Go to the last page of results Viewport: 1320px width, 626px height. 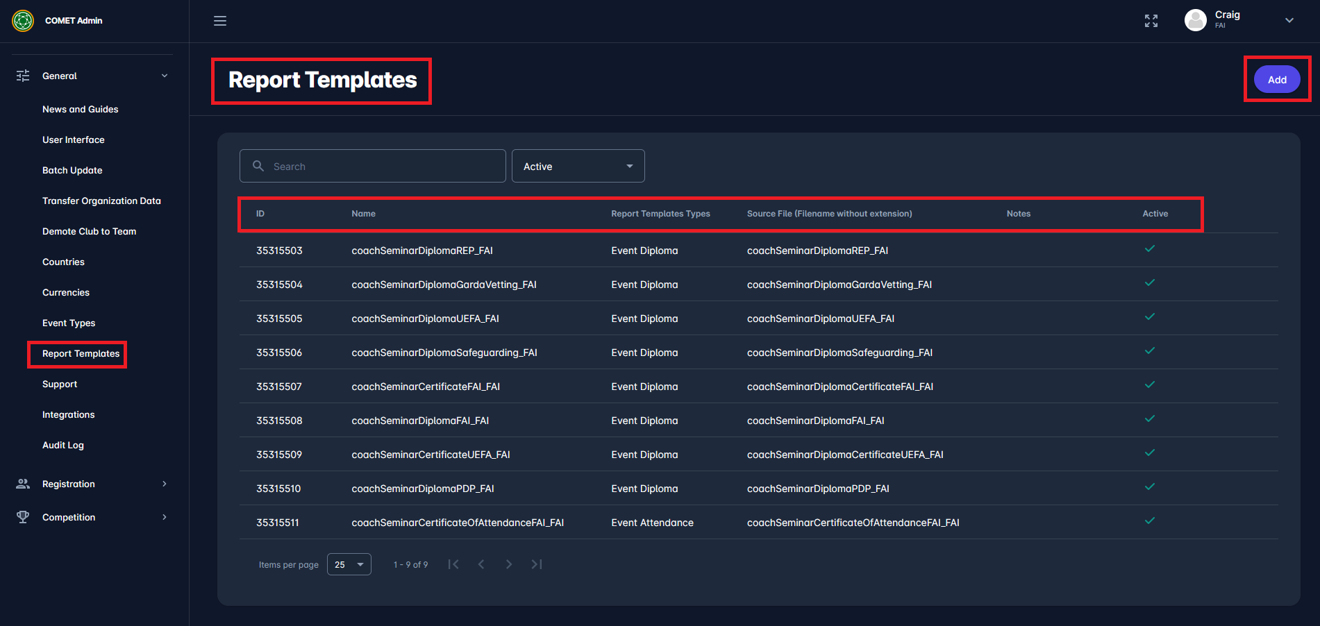pyautogui.click(x=537, y=564)
